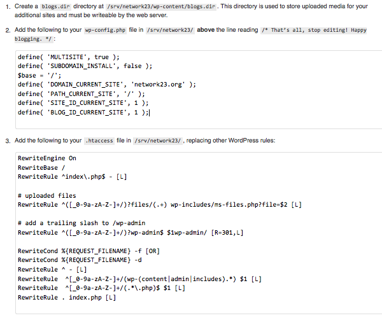Screen dimensions: 382x318
Task: Click the SITE_ID_CURRENT_SITE define line
Action: coord(83,102)
